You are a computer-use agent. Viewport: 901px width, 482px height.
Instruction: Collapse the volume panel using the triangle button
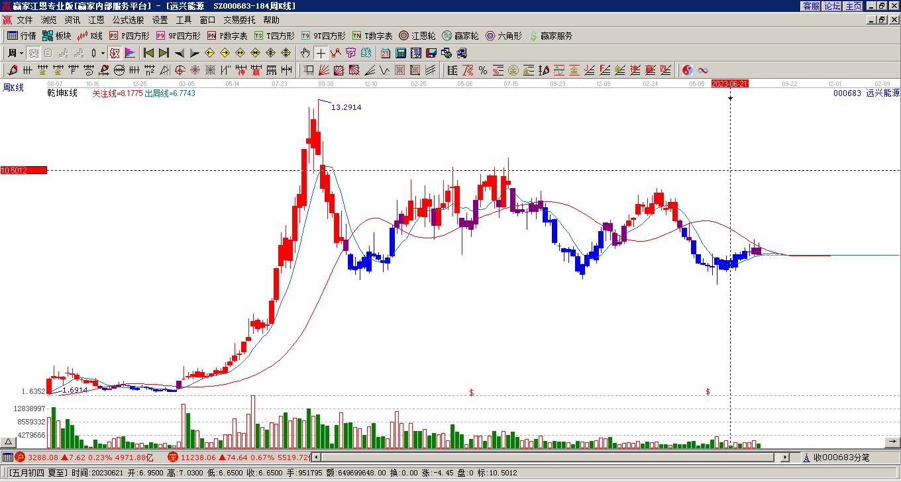tap(8, 442)
